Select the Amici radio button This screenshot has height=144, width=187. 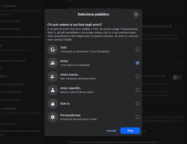pyautogui.click(x=137, y=63)
